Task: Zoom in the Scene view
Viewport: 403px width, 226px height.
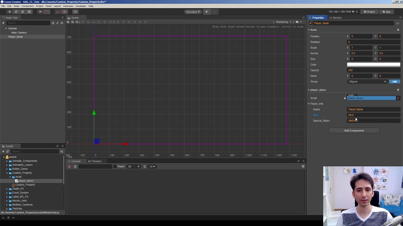Action: pyautogui.click(x=68, y=22)
